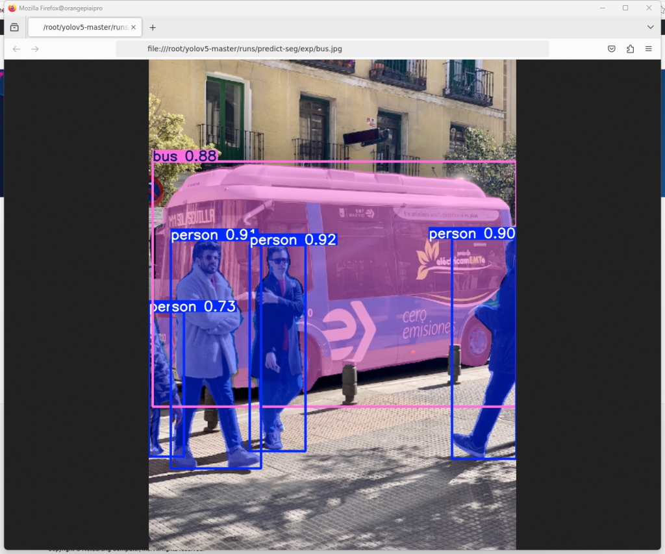Close the /root/yolov5-master/runs tab
This screenshot has width=665, height=554.
[133, 27]
